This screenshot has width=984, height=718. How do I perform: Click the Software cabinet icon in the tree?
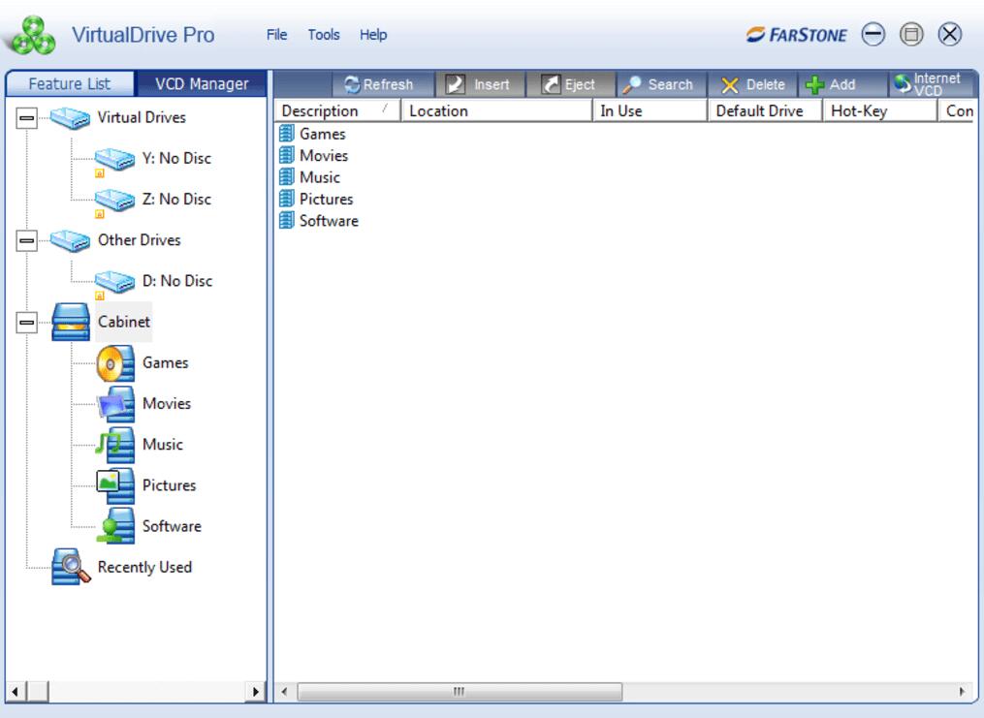coord(115,526)
